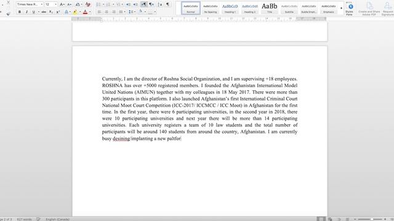This screenshot has height=221, width=394.
Task: Zoom in with the plus button
Action: 385,219
